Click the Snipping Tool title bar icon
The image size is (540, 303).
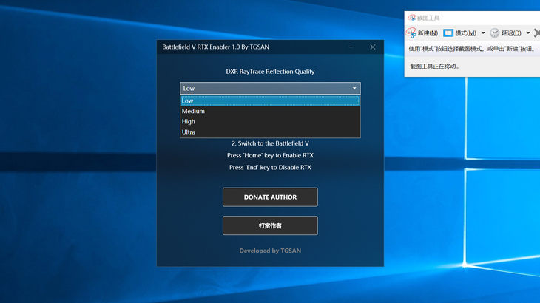point(412,18)
